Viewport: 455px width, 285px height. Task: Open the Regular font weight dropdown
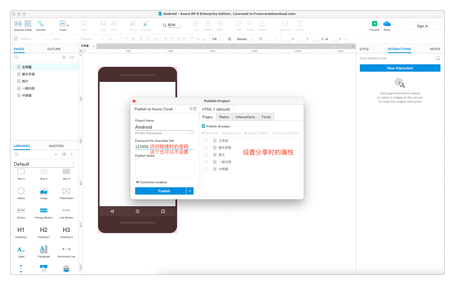click(92, 39)
